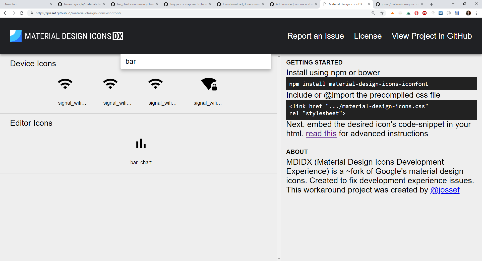Viewport: 482px width, 261px height.
Task: Open the Chrome profile avatar
Action: pos(468,13)
